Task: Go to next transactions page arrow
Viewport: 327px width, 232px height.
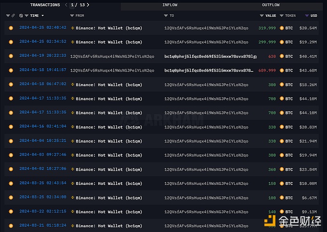Action: click(x=88, y=5)
